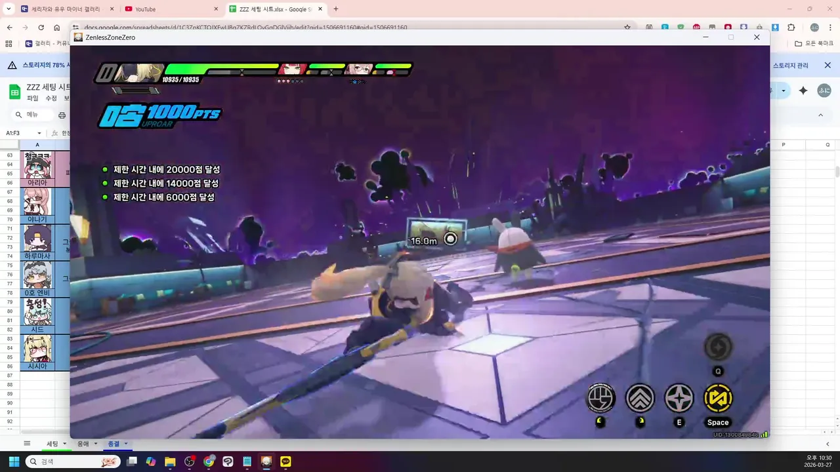Use the E special attack skill icon
Viewport: 840px width, 472px height.
pyautogui.click(x=679, y=398)
